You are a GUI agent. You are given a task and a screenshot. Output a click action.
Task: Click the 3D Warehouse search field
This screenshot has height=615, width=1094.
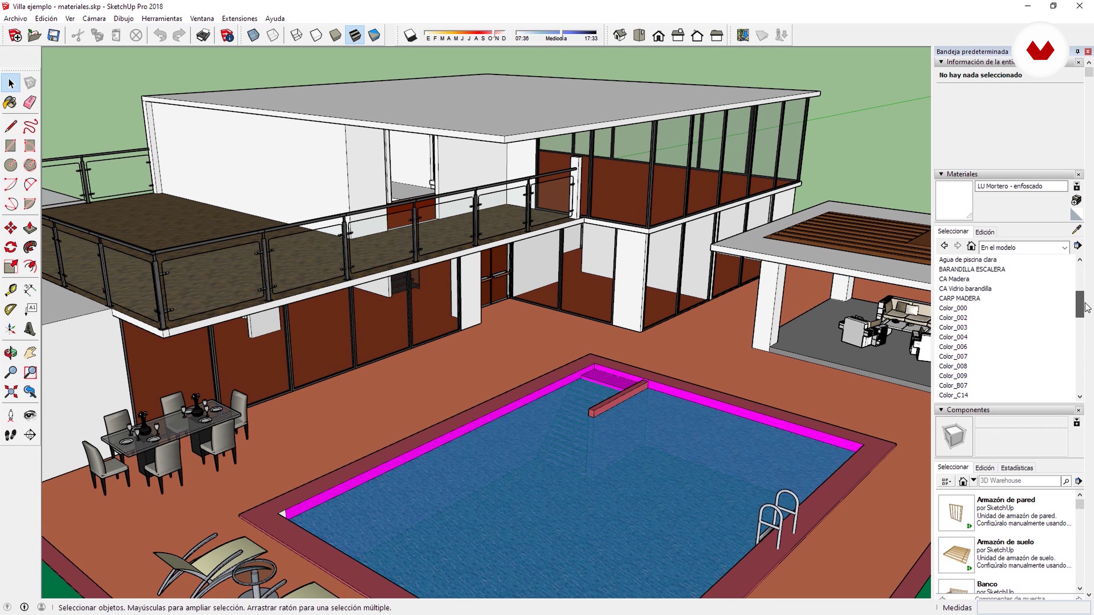[1019, 480]
